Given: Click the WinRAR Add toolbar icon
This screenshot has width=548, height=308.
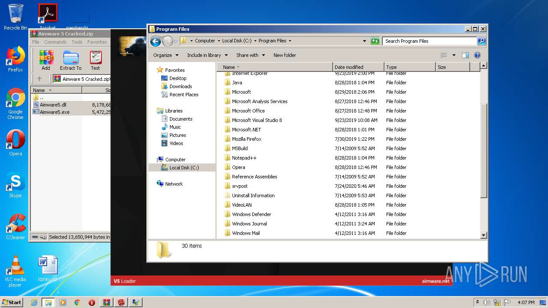Looking at the screenshot, I should click(x=46, y=60).
